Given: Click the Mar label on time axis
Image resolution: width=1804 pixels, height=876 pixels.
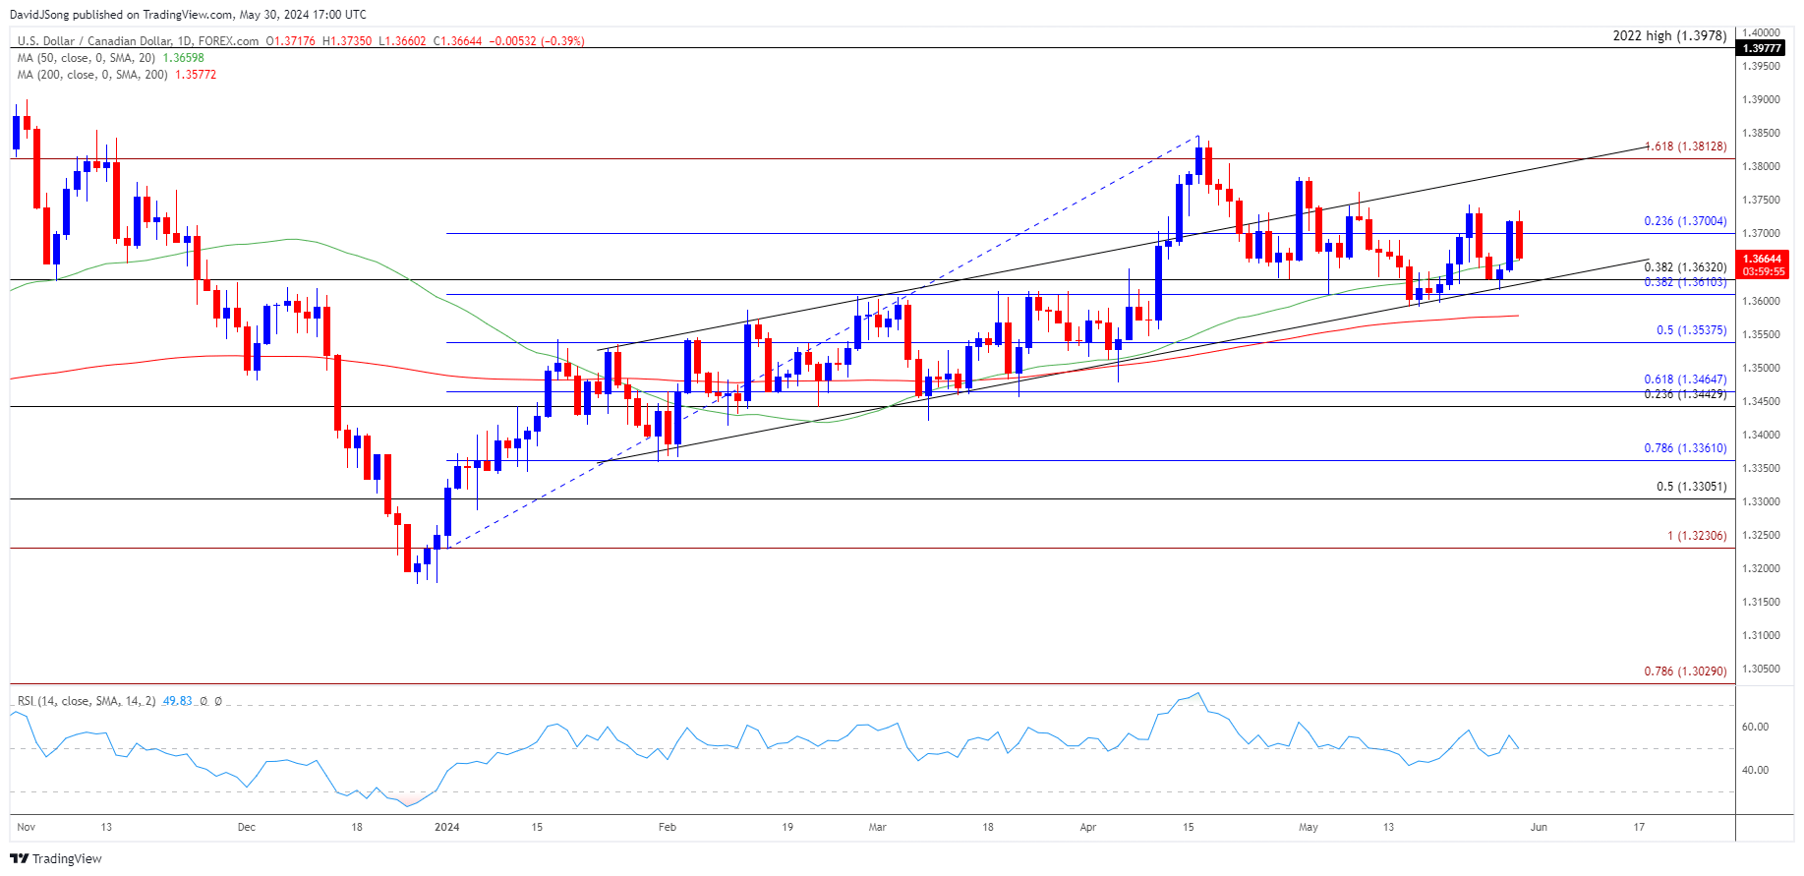Looking at the screenshot, I should [x=878, y=827].
